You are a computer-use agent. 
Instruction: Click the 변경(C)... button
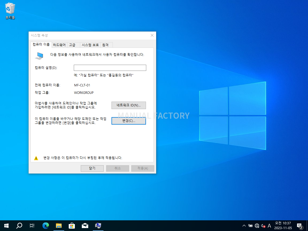point(129,121)
